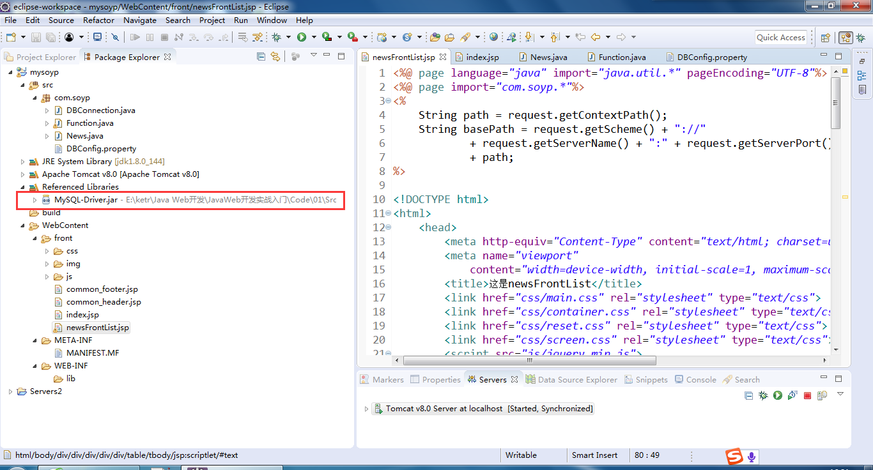873x470 pixels.
Task: Click the red Stop server icon
Action: 807,395
